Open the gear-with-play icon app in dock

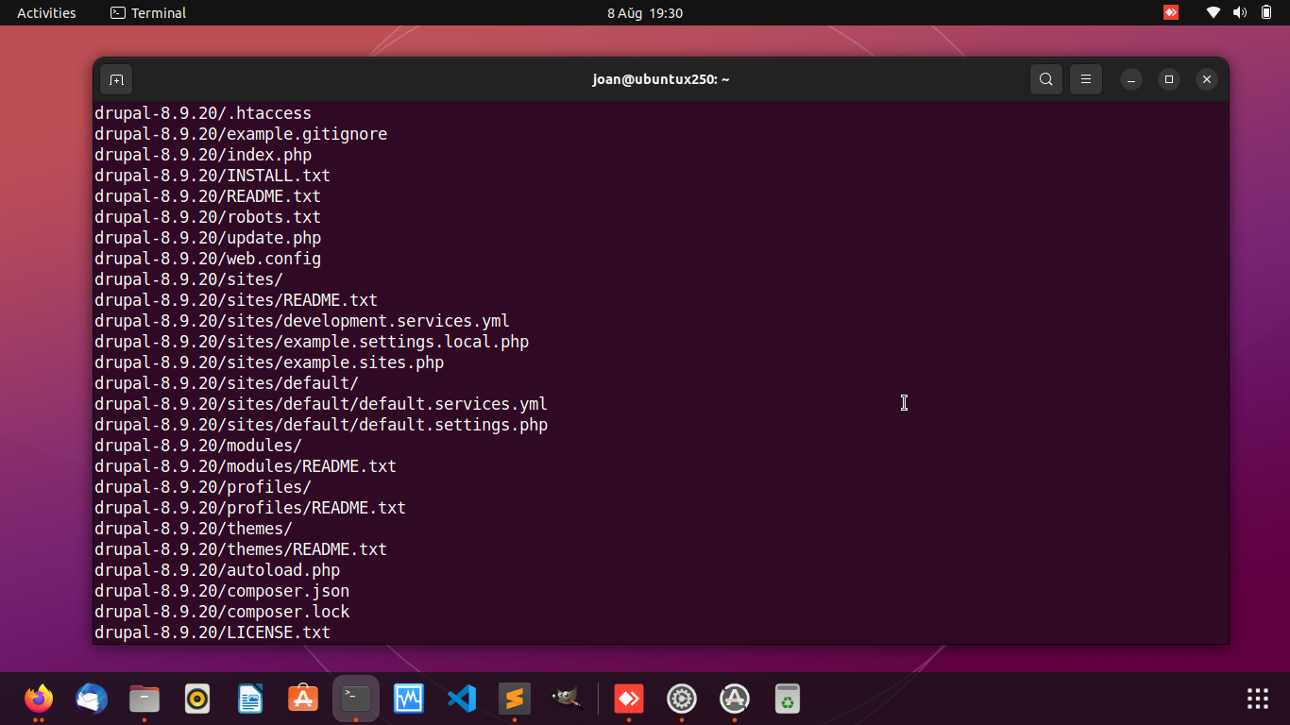point(682,699)
